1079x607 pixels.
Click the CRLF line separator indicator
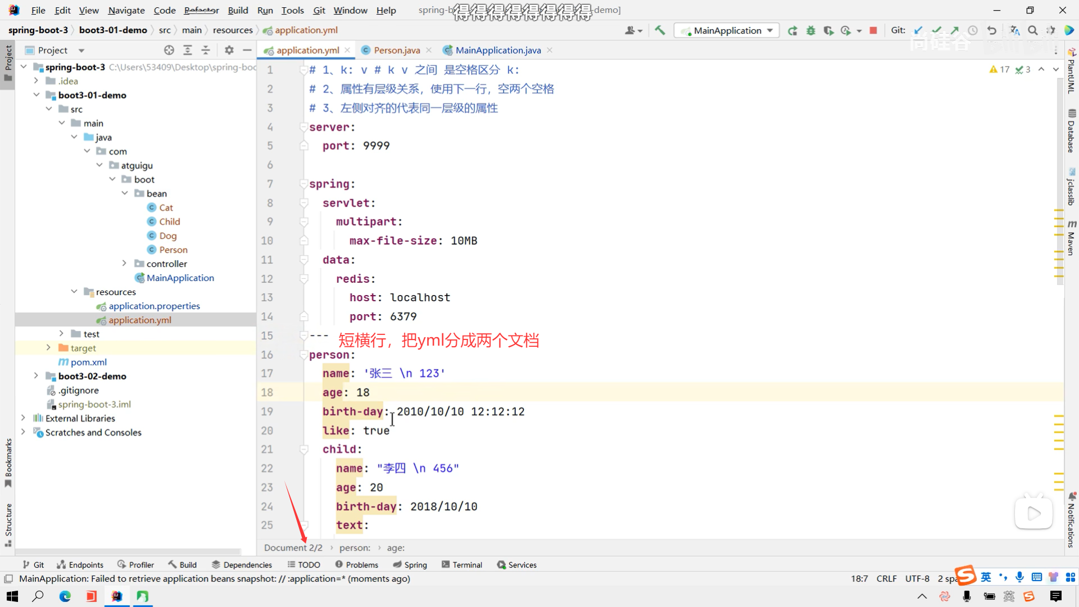pos(886,578)
